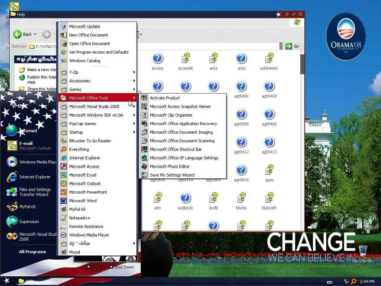
Task: Click Internet Explorer icon in programs list
Action: [64, 158]
